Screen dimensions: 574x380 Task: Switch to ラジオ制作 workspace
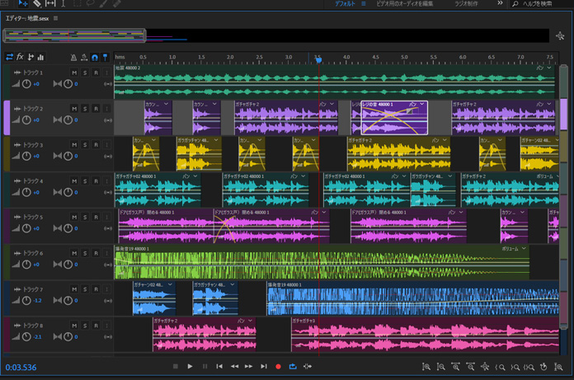point(466,4)
